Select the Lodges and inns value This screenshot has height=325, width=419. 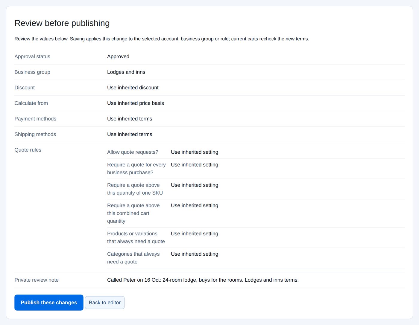point(126,72)
